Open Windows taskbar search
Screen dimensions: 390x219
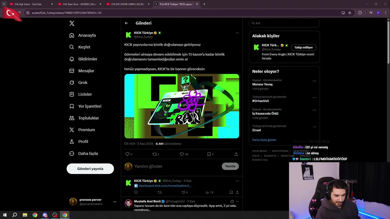pos(15,215)
